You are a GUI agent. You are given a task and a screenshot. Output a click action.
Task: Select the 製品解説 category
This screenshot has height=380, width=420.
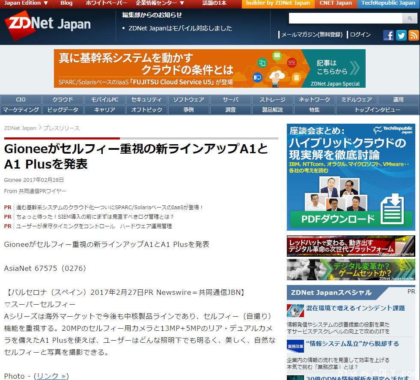point(272,110)
